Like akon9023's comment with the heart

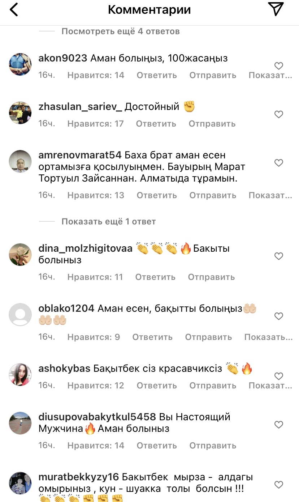278,66
